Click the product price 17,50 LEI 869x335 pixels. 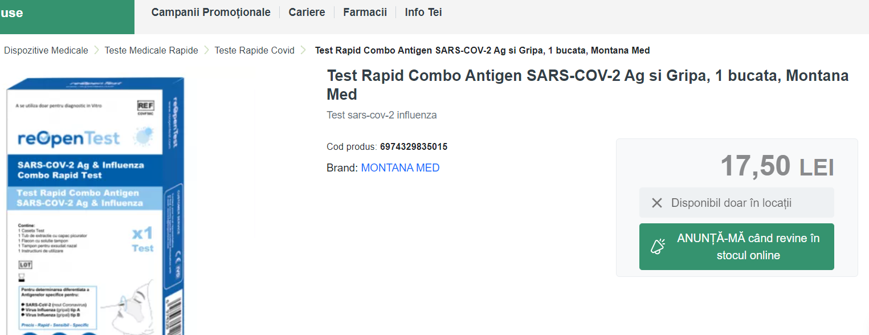[x=776, y=166]
